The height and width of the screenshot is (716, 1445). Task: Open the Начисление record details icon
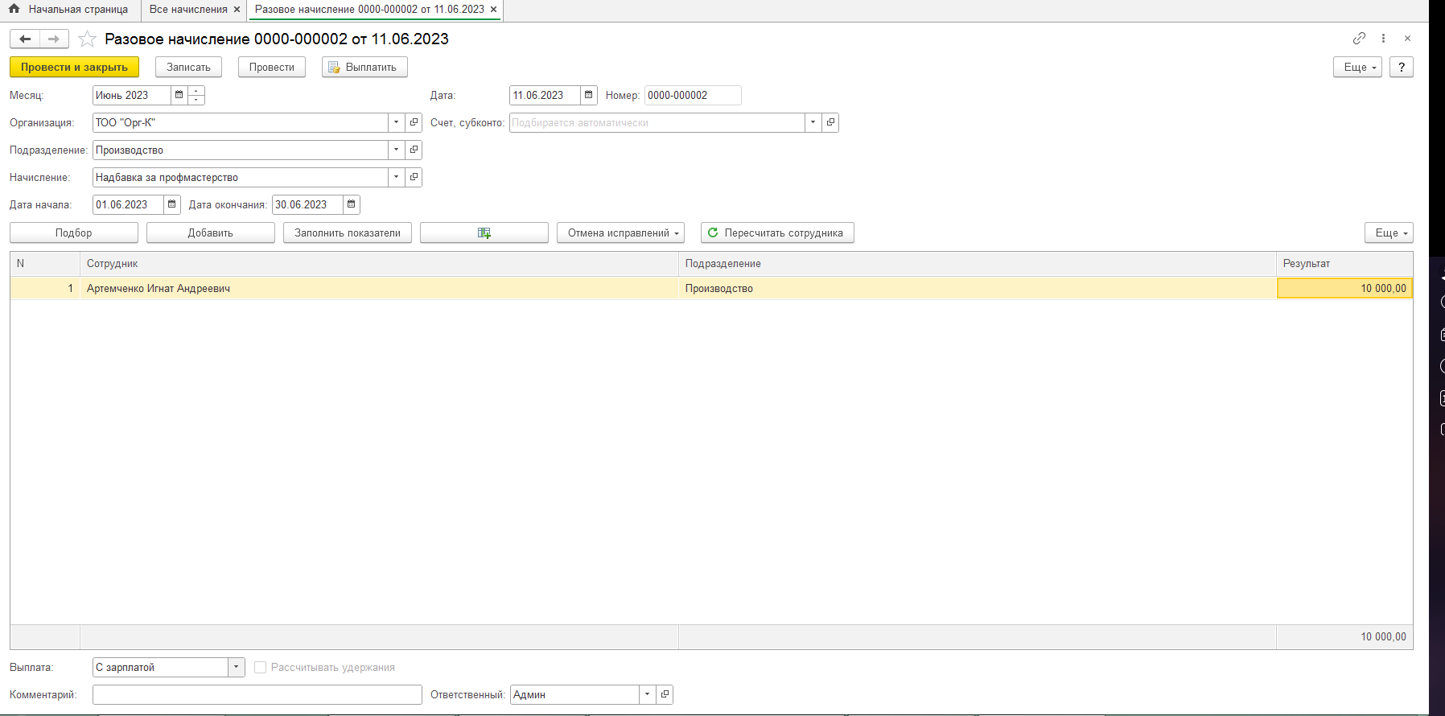[x=414, y=178]
